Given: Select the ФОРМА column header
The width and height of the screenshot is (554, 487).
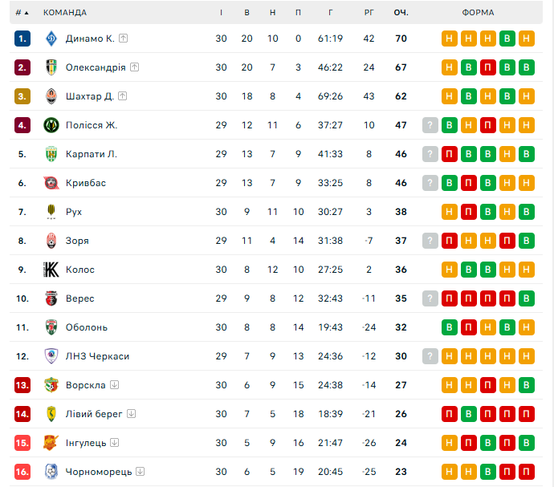Looking at the screenshot, I should pyautogui.click(x=478, y=13).
